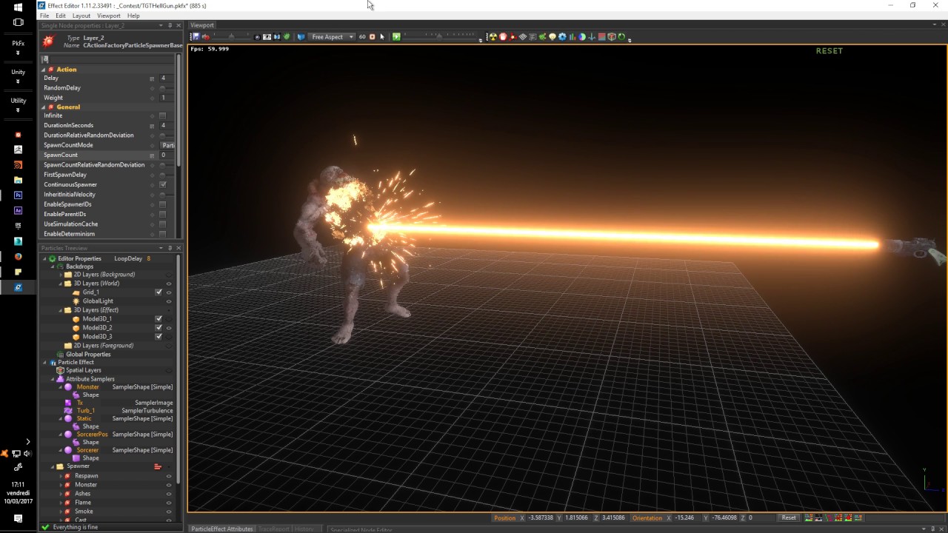The height and width of the screenshot is (533, 948).
Task: Click the Editor Properties gear icon
Action: point(53,258)
